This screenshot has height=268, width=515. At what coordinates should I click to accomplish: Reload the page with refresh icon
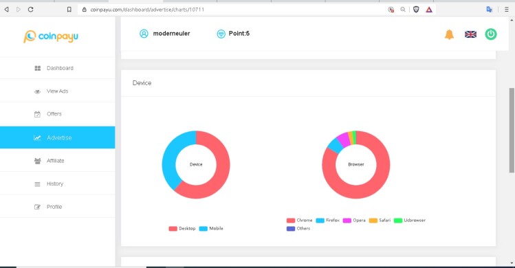(x=30, y=10)
